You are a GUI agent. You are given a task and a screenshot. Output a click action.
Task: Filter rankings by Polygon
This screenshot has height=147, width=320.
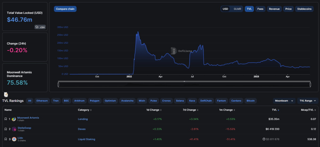(95, 101)
